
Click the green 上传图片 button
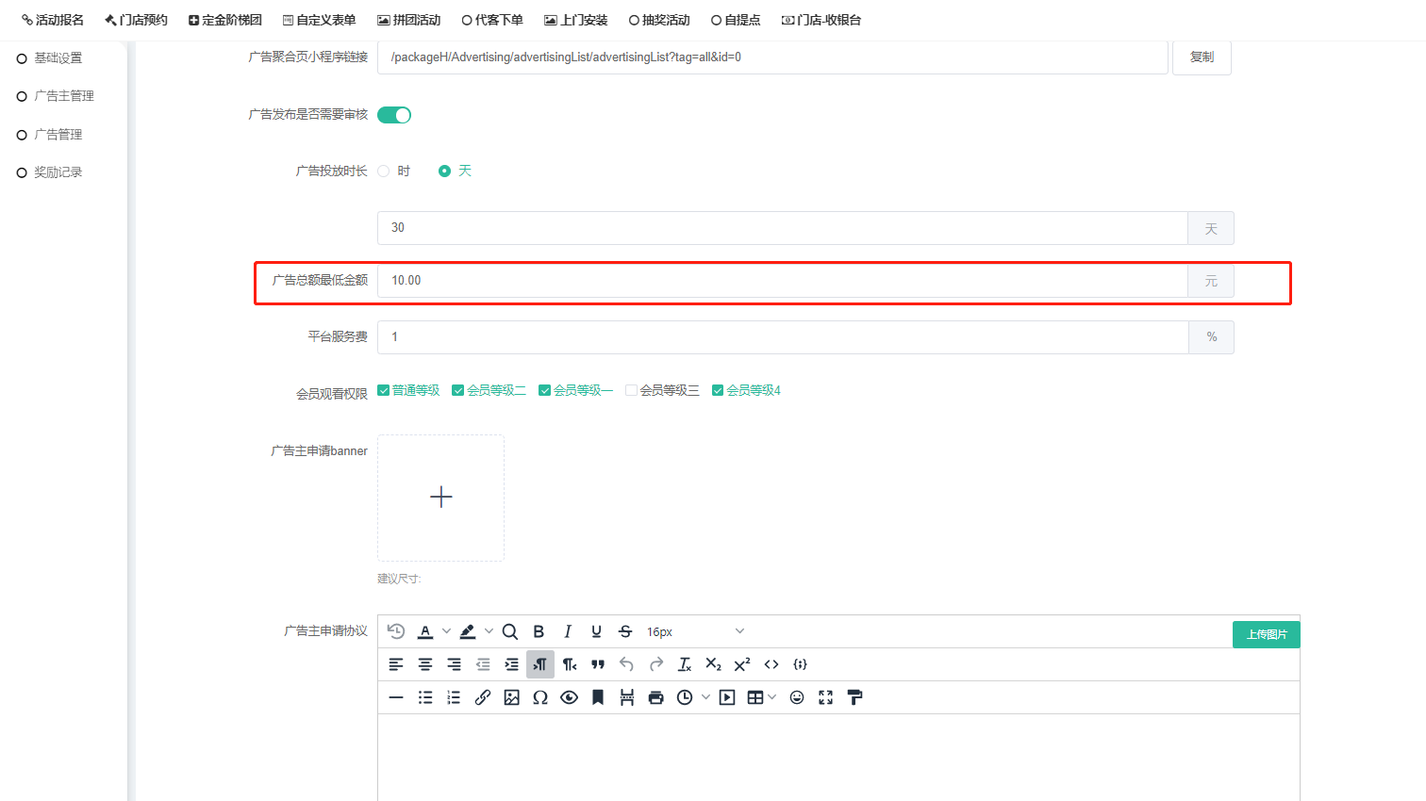click(x=1266, y=634)
